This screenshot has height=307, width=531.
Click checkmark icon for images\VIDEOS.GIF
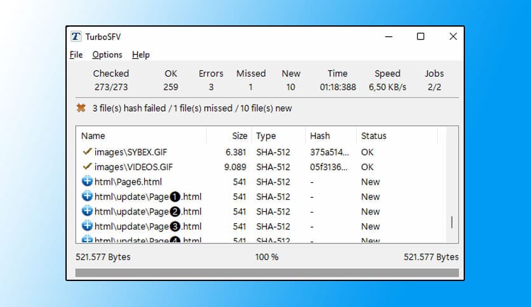(87, 166)
